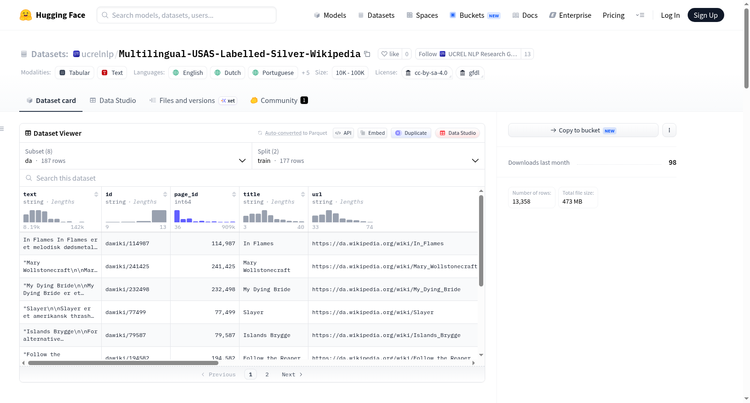The height and width of the screenshot is (403, 750).
Task: Go to Models in navigation
Action: click(330, 15)
